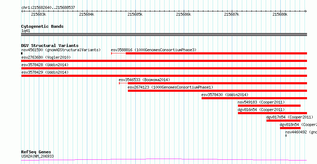The width and height of the screenshot is (317, 164).
Task: Click the gray 1q41 cytogenetic band bar
Action: (164, 35)
